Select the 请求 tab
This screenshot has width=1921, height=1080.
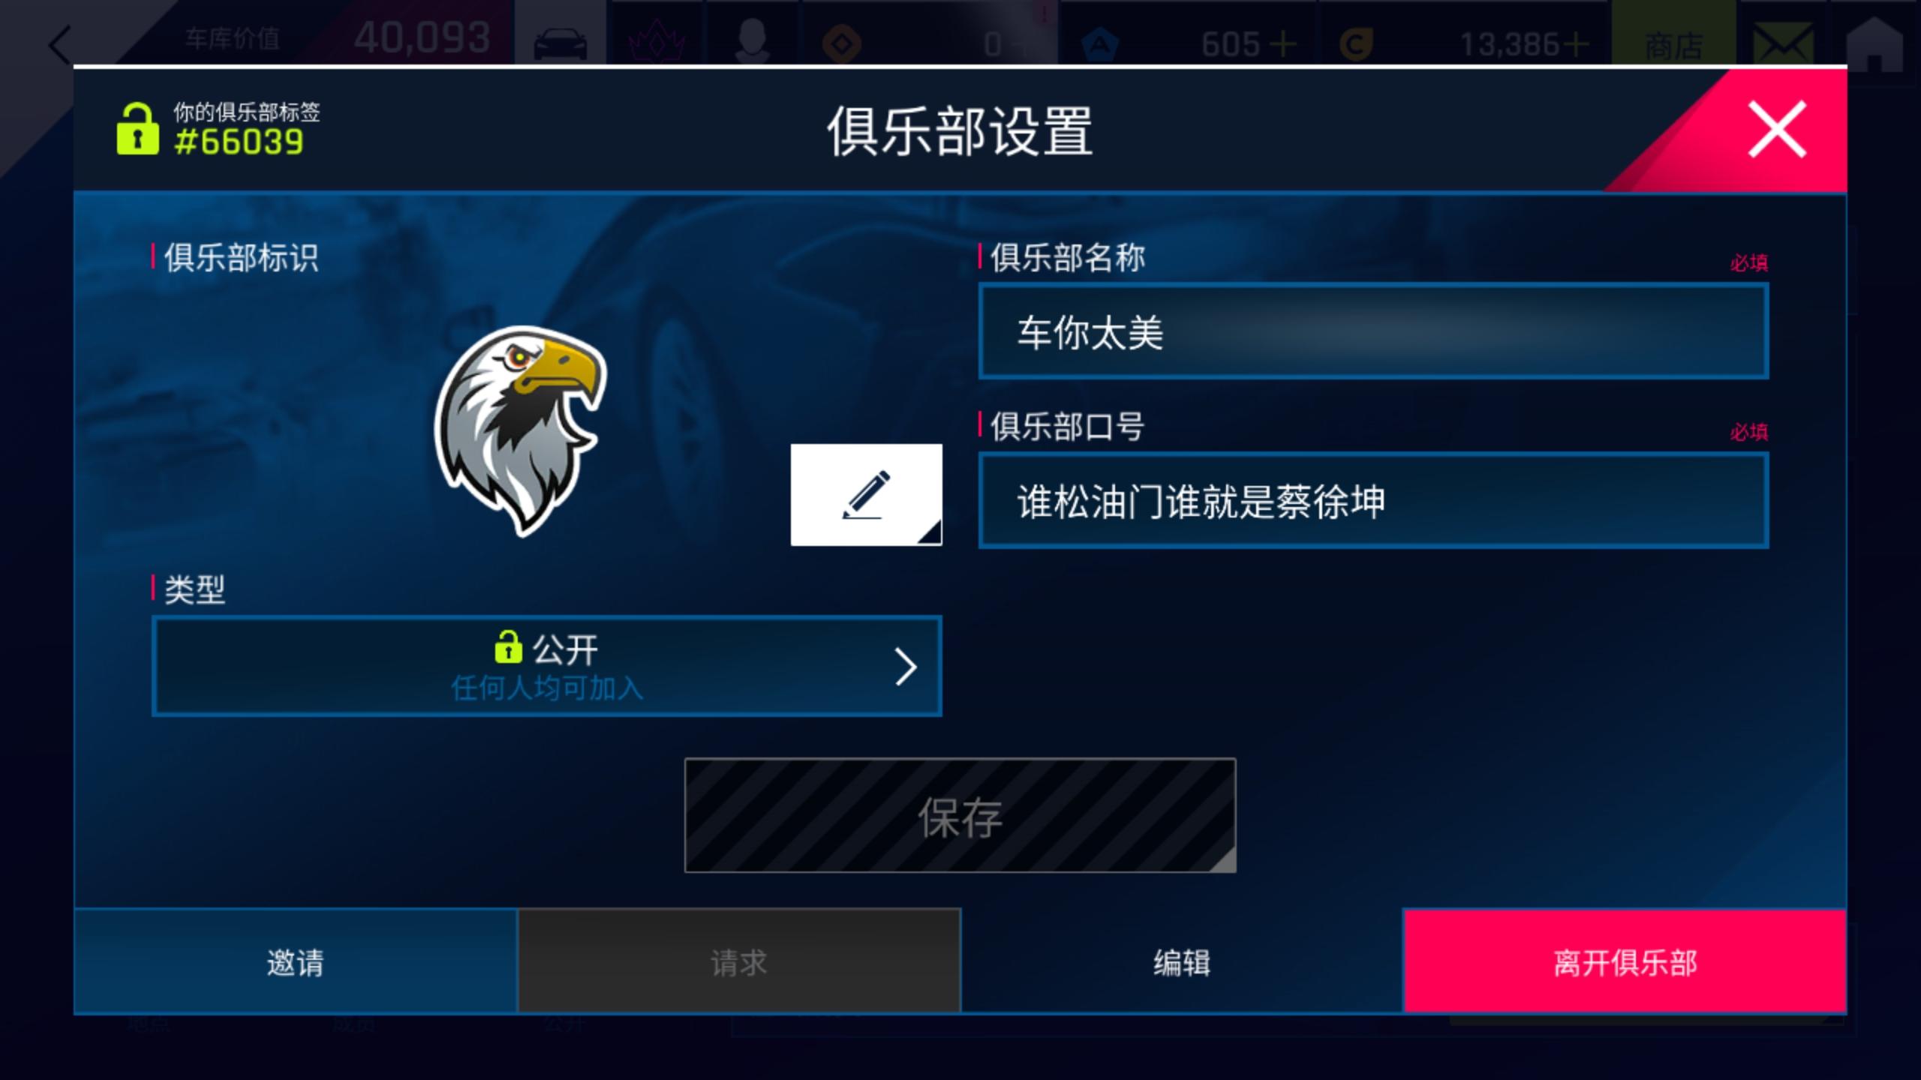click(x=739, y=961)
